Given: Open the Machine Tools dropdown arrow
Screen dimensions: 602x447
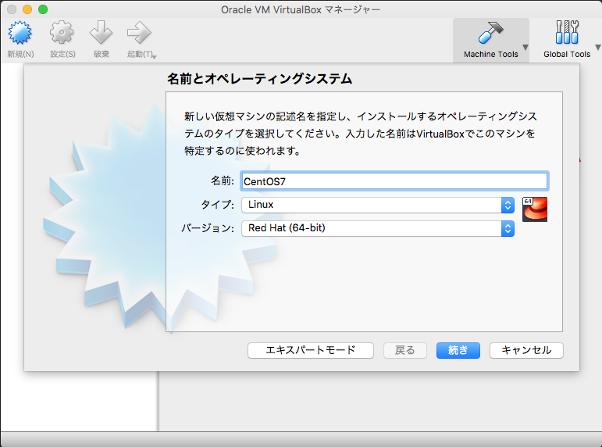Looking at the screenshot, I should point(525,47).
